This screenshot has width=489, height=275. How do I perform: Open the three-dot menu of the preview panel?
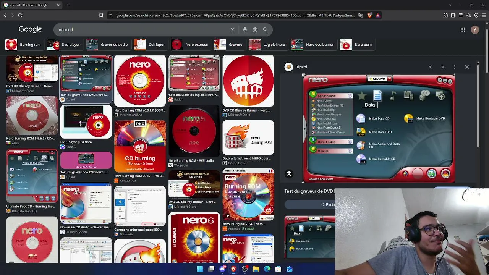455,67
